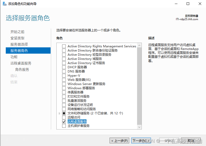Click the ITI-rdp25.ihlt.com server name
The width and height of the screenshot is (206, 146).
click(187, 19)
